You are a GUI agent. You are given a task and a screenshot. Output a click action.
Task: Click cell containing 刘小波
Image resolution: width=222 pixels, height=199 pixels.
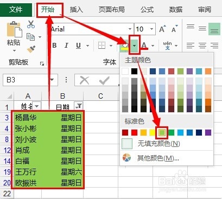pos(28,139)
